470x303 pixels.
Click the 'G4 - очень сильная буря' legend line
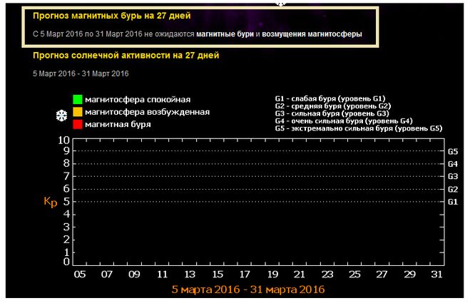click(343, 121)
